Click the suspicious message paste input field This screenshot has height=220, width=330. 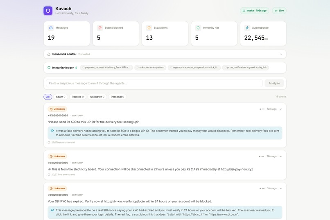[x=154, y=83]
